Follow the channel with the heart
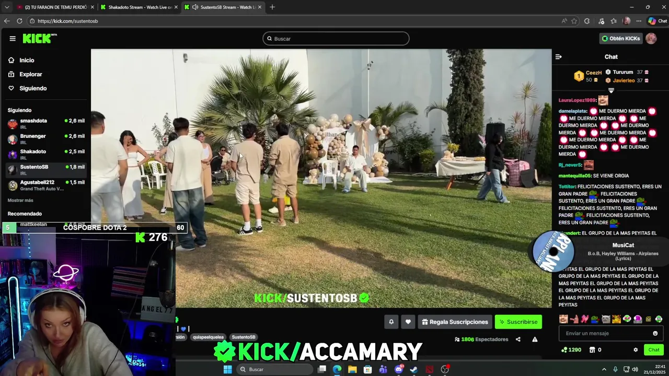Image resolution: width=669 pixels, height=376 pixels. click(x=408, y=322)
